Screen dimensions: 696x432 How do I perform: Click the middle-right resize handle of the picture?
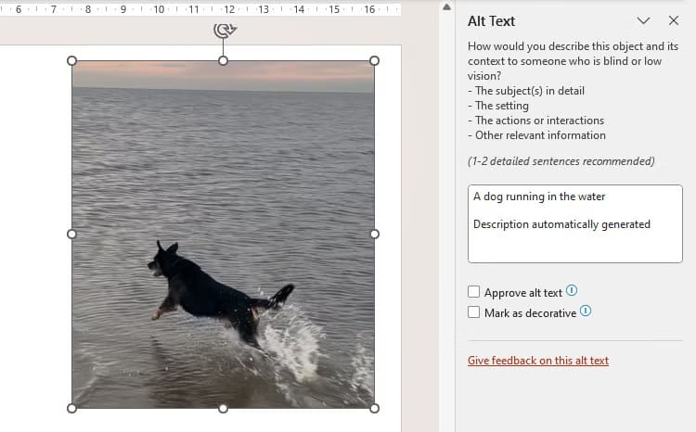[x=375, y=235]
